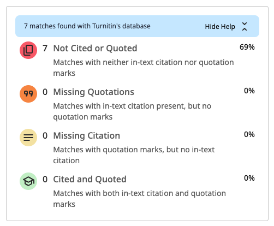Select the Missing Quotations heading
The width and height of the screenshot is (274, 226).
(x=93, y=92)
